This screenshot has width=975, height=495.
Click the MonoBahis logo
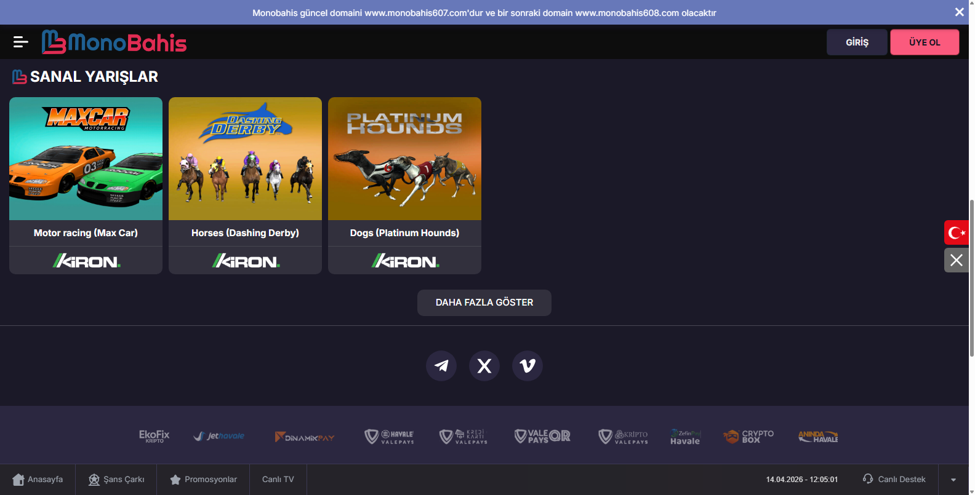coord(114,42)
